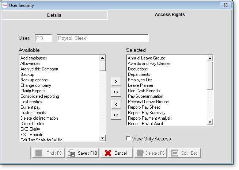Click the Exo app icon in title bar
Viewport: 239px width, 170px height.
point(5,5)
